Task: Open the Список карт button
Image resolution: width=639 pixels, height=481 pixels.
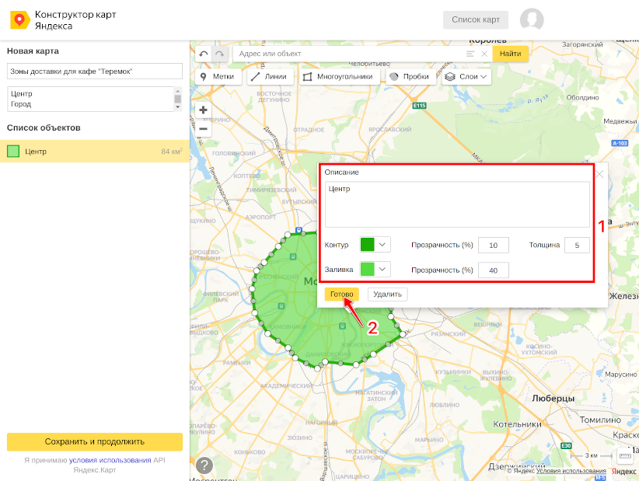Action: [476, 19]
